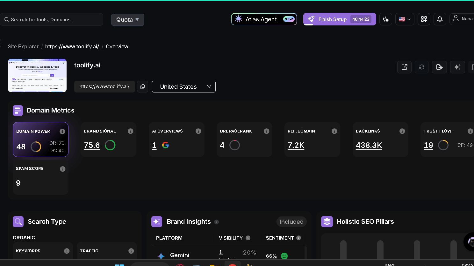Viewport: 474px width, 266px height.
Task: Show Ref. Domain info icon
Action: (x=334, y=131)
